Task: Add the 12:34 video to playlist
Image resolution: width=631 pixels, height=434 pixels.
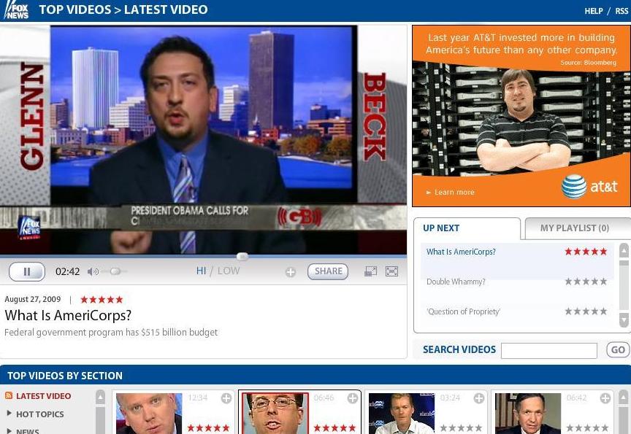Action: click(226, 398)
